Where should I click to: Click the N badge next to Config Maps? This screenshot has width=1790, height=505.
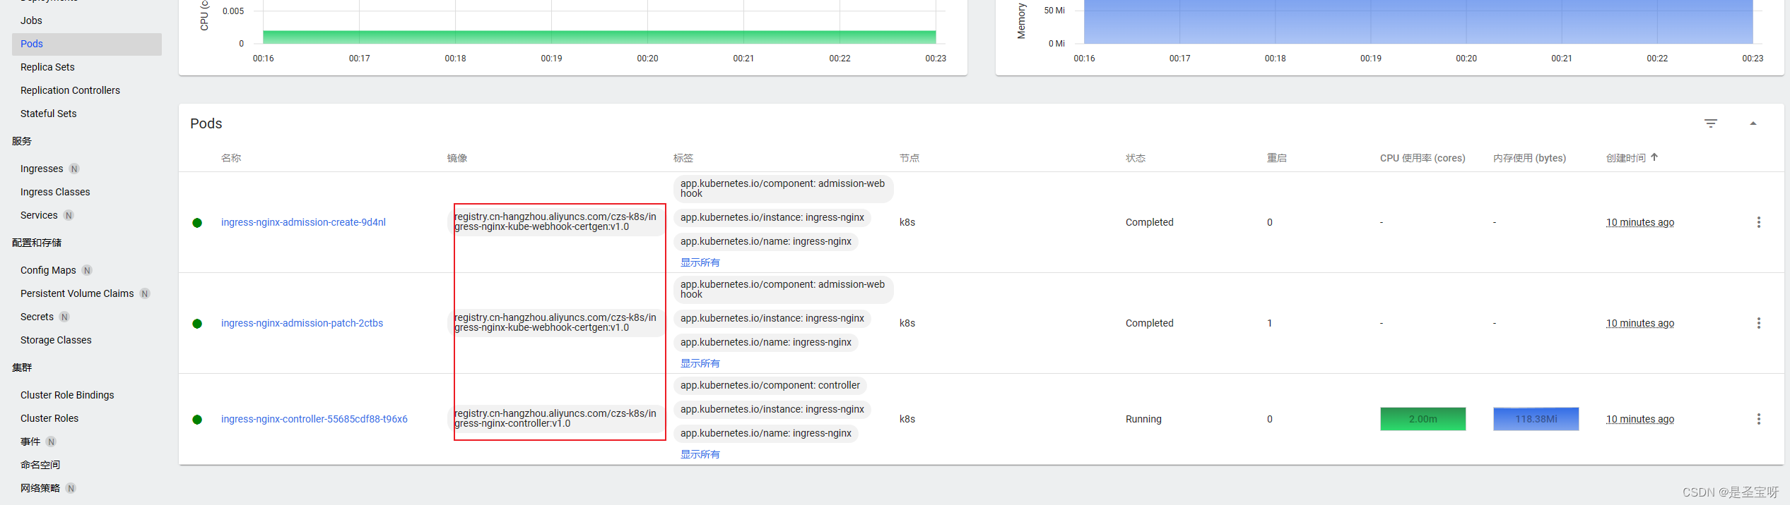87,270
